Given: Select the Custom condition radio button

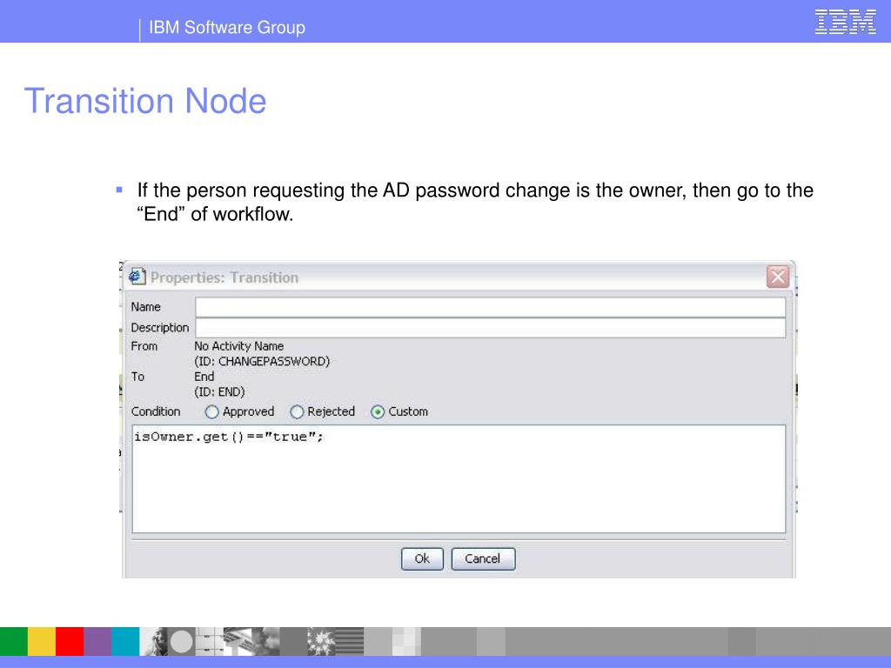Looking at the screenshot, I should pos(378,411).
